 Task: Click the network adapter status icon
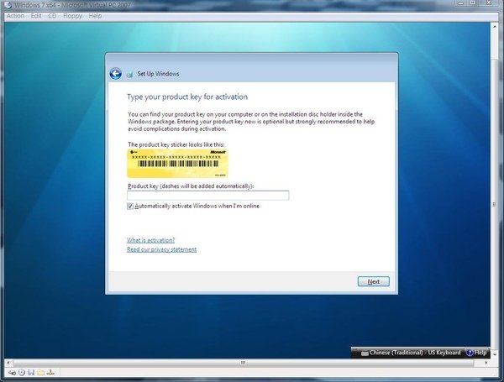pos(50,373)
